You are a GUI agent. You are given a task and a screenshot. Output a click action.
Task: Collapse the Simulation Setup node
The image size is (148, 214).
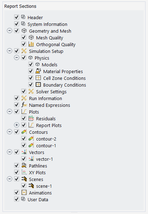point(10,51)
